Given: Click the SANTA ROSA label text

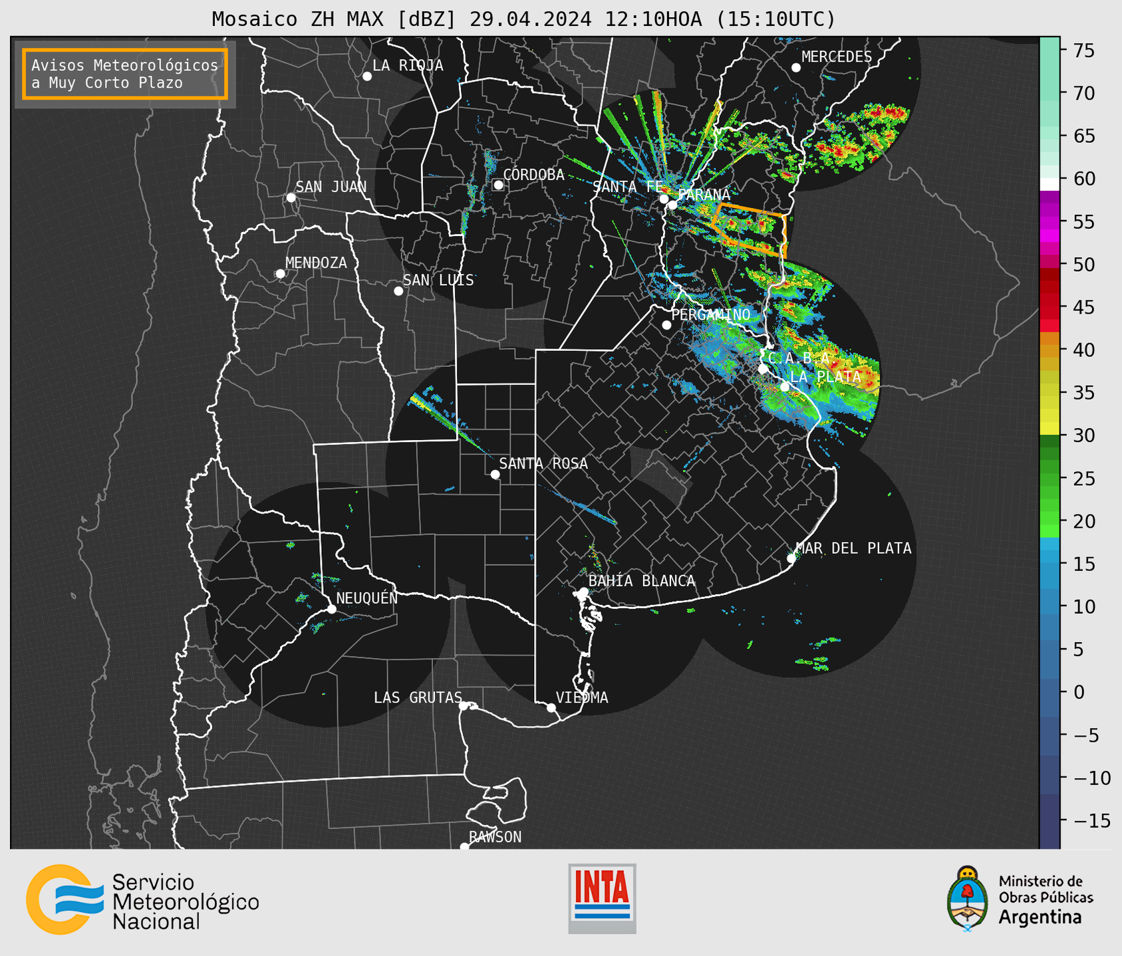Looking at the screenshot, I should tap(543, 463).
